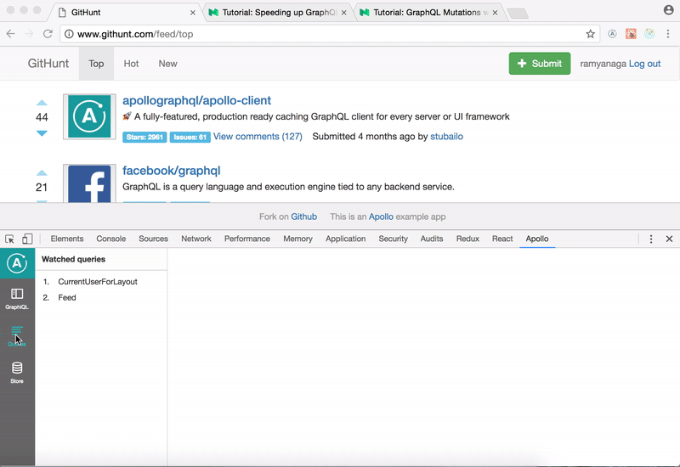Screen dimensions: 680x467
Task: Switch to the Security DevTools tab
Action: pyautogui.click(x=393, y=239)
